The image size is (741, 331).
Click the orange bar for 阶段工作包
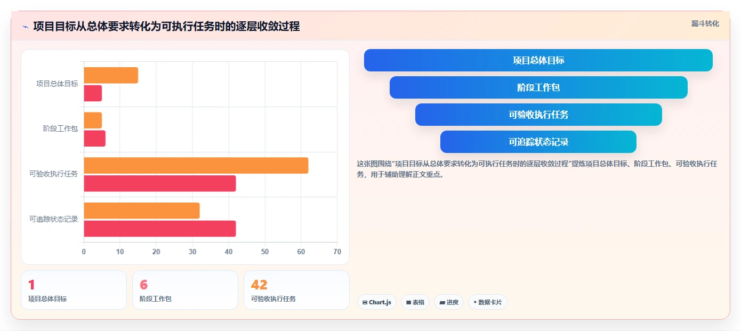tap(93, 120)
